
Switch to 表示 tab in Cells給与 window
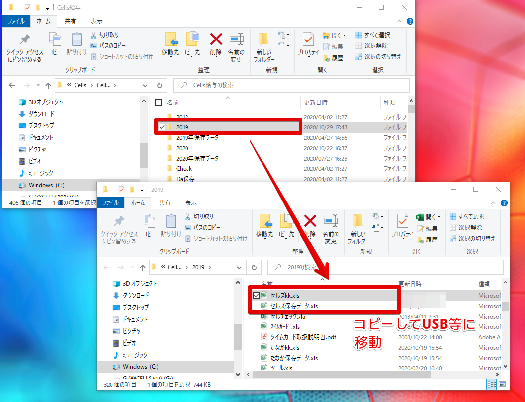[96, 21]
